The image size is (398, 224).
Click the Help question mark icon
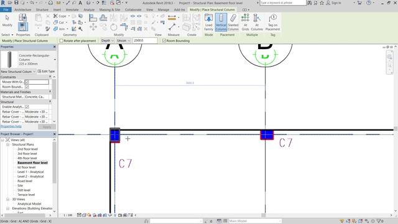coord(369,2)
